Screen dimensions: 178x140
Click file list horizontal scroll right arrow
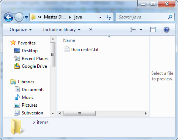point(146,113)
